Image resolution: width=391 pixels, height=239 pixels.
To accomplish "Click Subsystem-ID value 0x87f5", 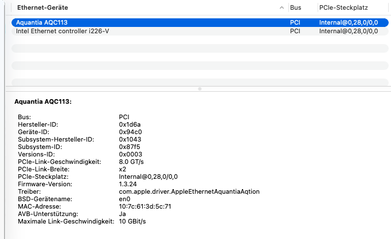I will pyautogui.click(x=130, y=147).
